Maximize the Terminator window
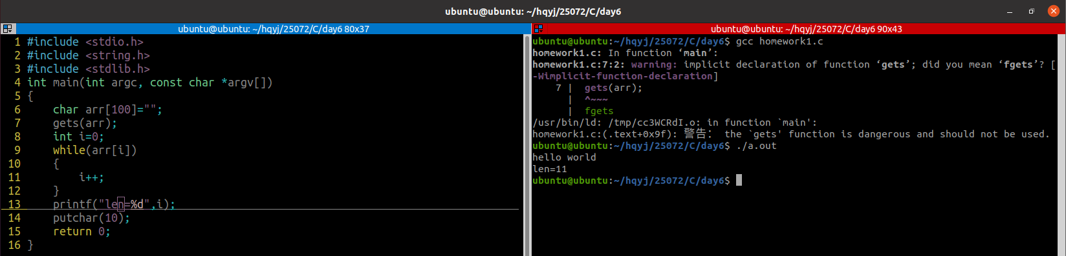Viewport: 1066px width, 256px height. (x=1031, y=12)
